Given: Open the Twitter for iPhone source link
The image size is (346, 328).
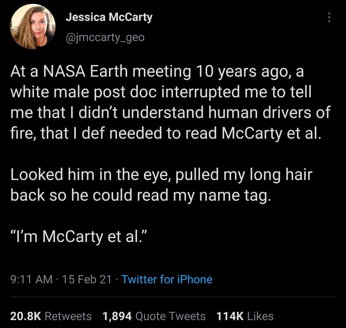Looking at the screenshot, I should [x=167, y=279].
